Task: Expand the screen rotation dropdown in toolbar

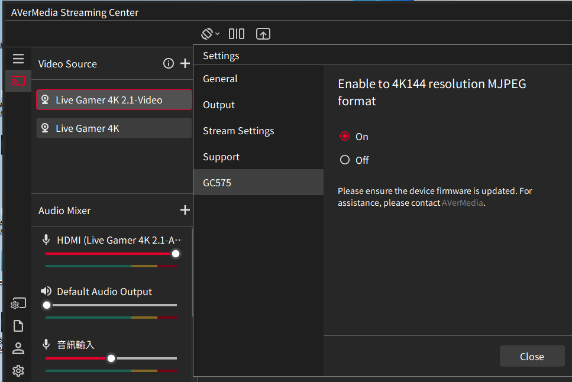Action: point(210,34)
